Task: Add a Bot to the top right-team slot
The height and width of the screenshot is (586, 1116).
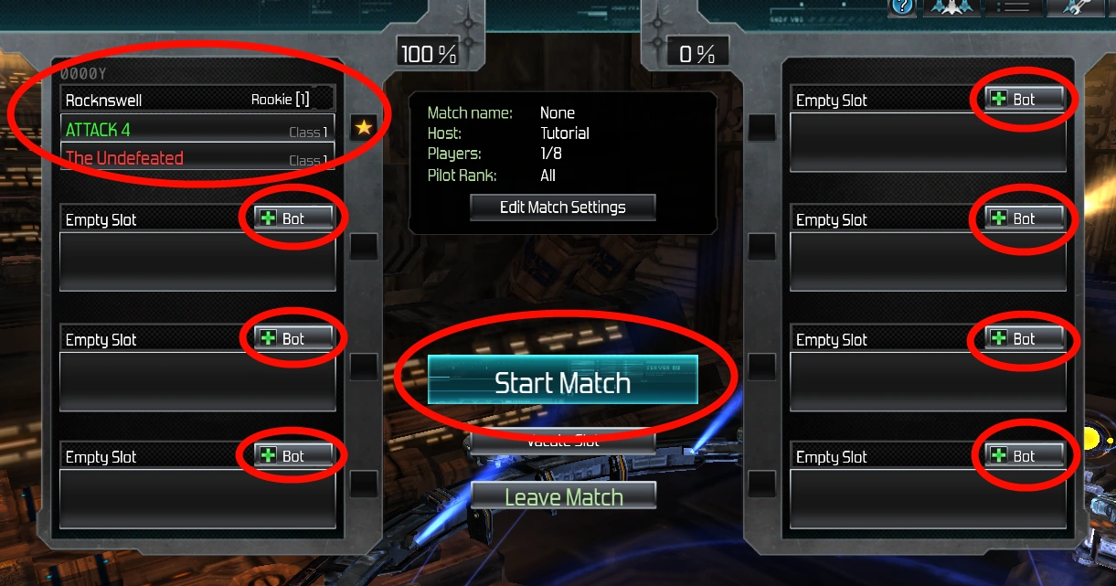Action: [1024, 100]
